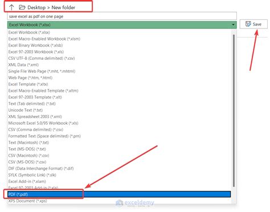Click the dropdown arrow of file type box
Screen dimensions: 270x212
coord(233,25)
